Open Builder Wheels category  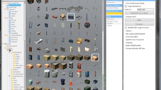click(x=13, y=31)
